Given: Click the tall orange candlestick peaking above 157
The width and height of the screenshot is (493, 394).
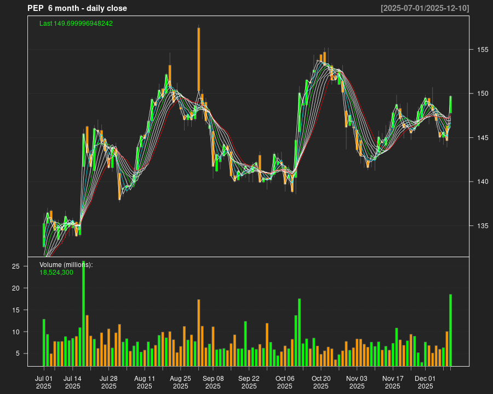Looking at the screenshot, I should [199, 59].
